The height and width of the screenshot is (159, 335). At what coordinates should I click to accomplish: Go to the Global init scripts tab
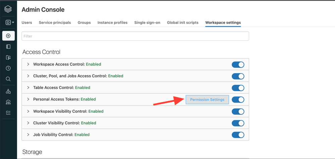183,22
